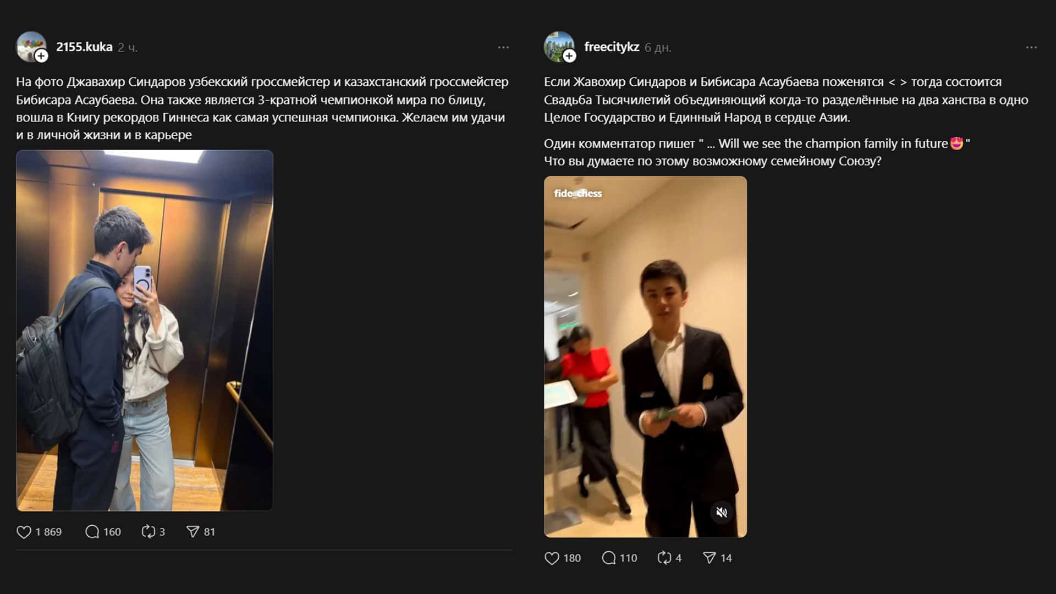Open the elevator mirror selfie photo
The image size is (1056, 594).
145,330
